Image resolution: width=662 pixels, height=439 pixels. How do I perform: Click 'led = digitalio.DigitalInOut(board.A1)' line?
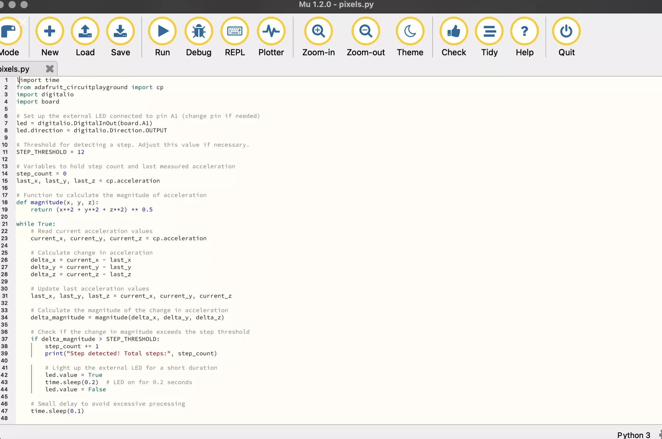[84, 123]
